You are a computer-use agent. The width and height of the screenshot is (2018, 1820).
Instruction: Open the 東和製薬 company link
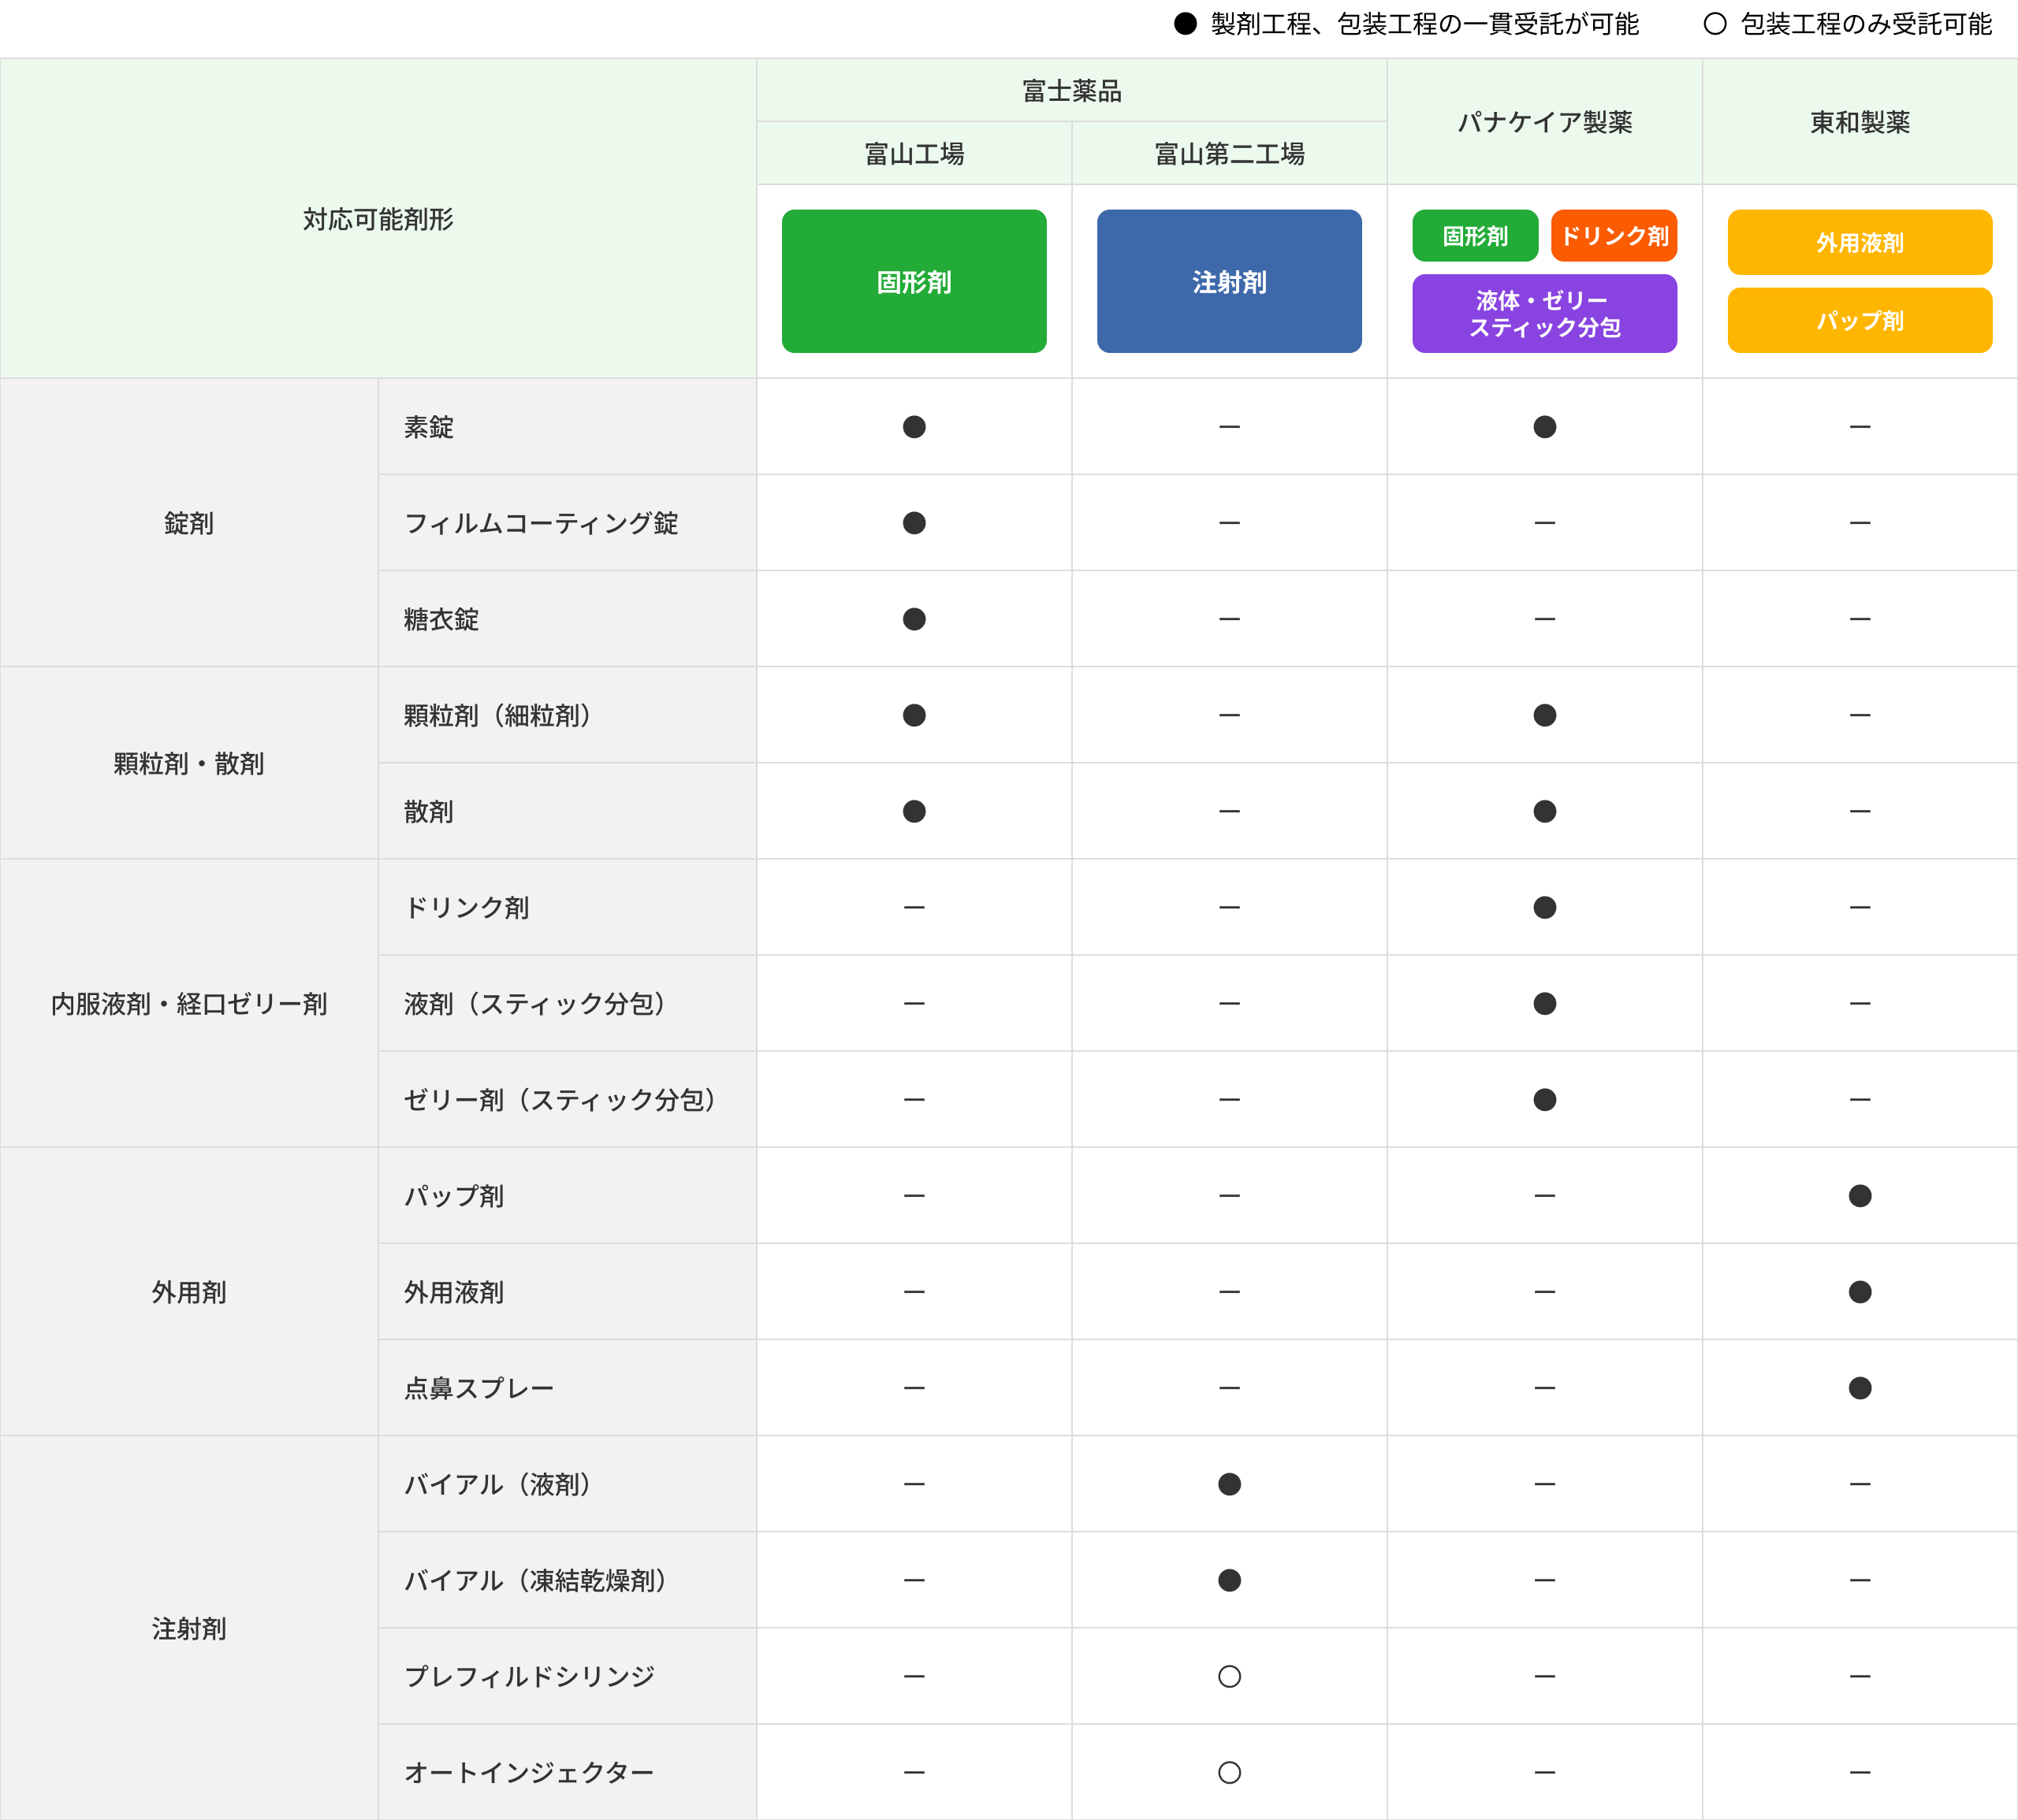point(1859,122)
